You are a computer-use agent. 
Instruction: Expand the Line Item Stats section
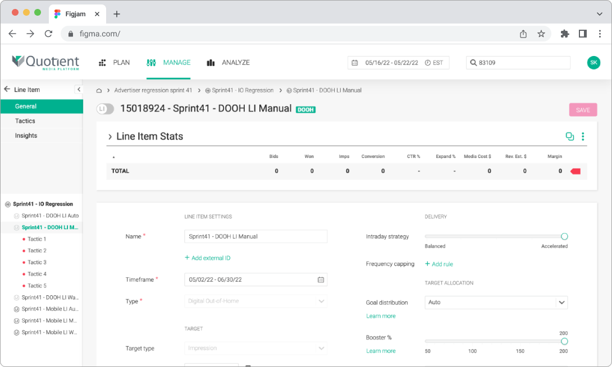click(x=110, y=137)
